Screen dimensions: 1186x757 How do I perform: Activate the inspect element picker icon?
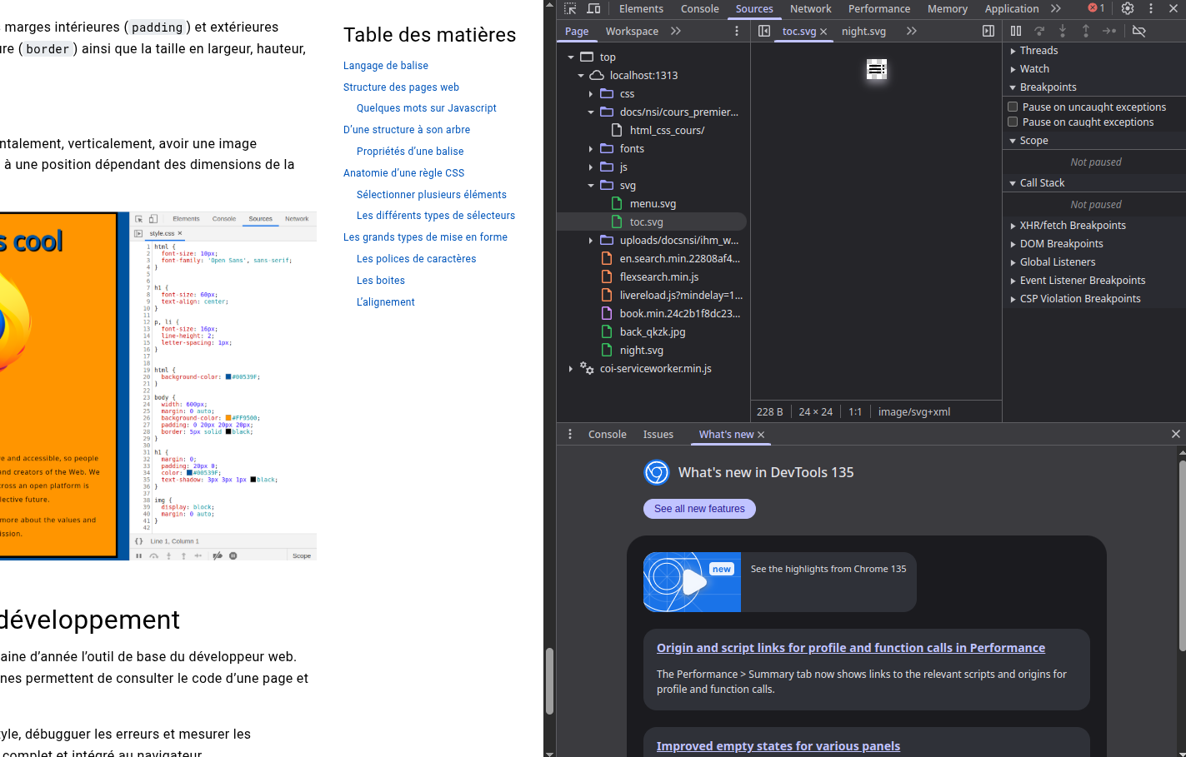coord(570,8)
